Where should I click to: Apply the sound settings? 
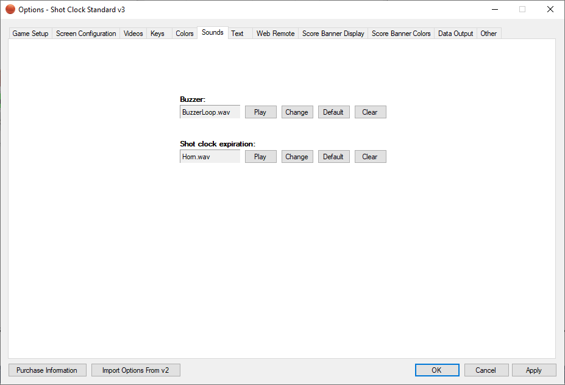tap(534, 370)
